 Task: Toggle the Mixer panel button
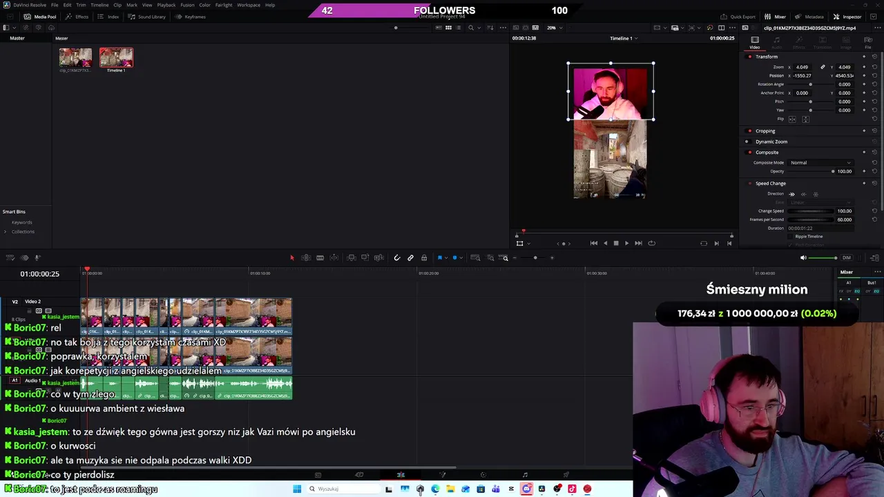776,17
